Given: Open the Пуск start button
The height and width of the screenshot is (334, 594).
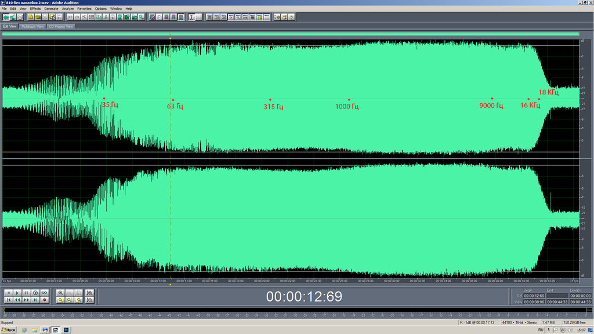Looking at the screenshot, I should coord(8,330).
